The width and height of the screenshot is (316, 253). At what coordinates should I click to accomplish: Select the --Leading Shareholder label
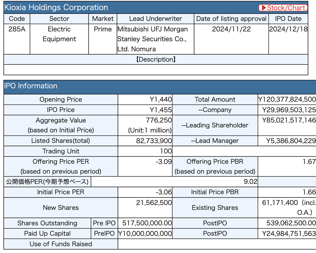[x=215, y=125]
